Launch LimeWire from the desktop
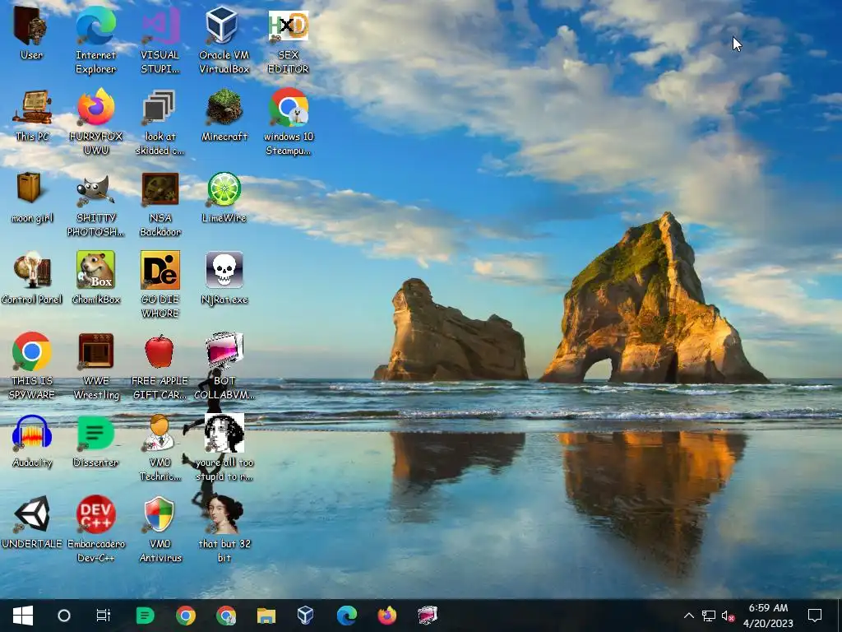This screenshot has width=842, height=632. (224, 197)
